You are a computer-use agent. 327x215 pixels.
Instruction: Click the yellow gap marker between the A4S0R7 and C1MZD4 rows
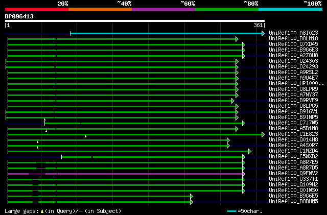coord(37,148)
